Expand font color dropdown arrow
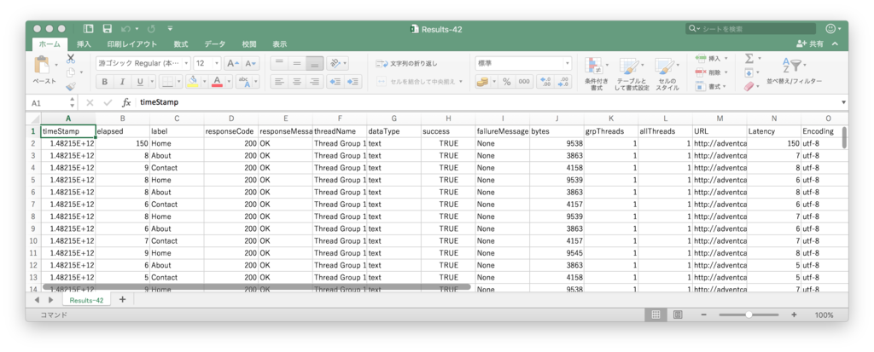The width and height of the screenshot is (874, 352). pyautogui.click(x=229, y=82)
